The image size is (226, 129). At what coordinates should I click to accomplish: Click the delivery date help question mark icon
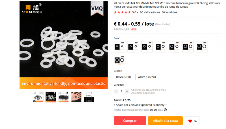coord(165,110)
